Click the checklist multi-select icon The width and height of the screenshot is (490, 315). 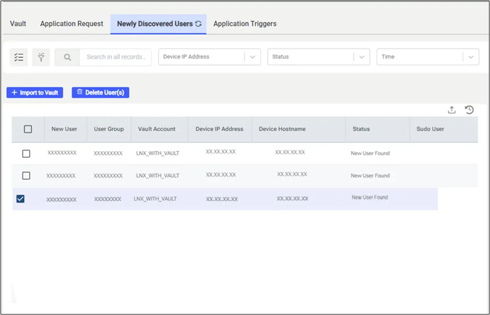coord(19,57)
